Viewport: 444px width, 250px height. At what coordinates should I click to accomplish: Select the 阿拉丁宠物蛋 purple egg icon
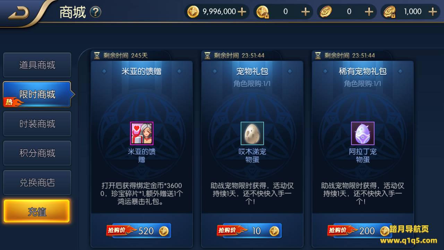(x=363, y=133)
